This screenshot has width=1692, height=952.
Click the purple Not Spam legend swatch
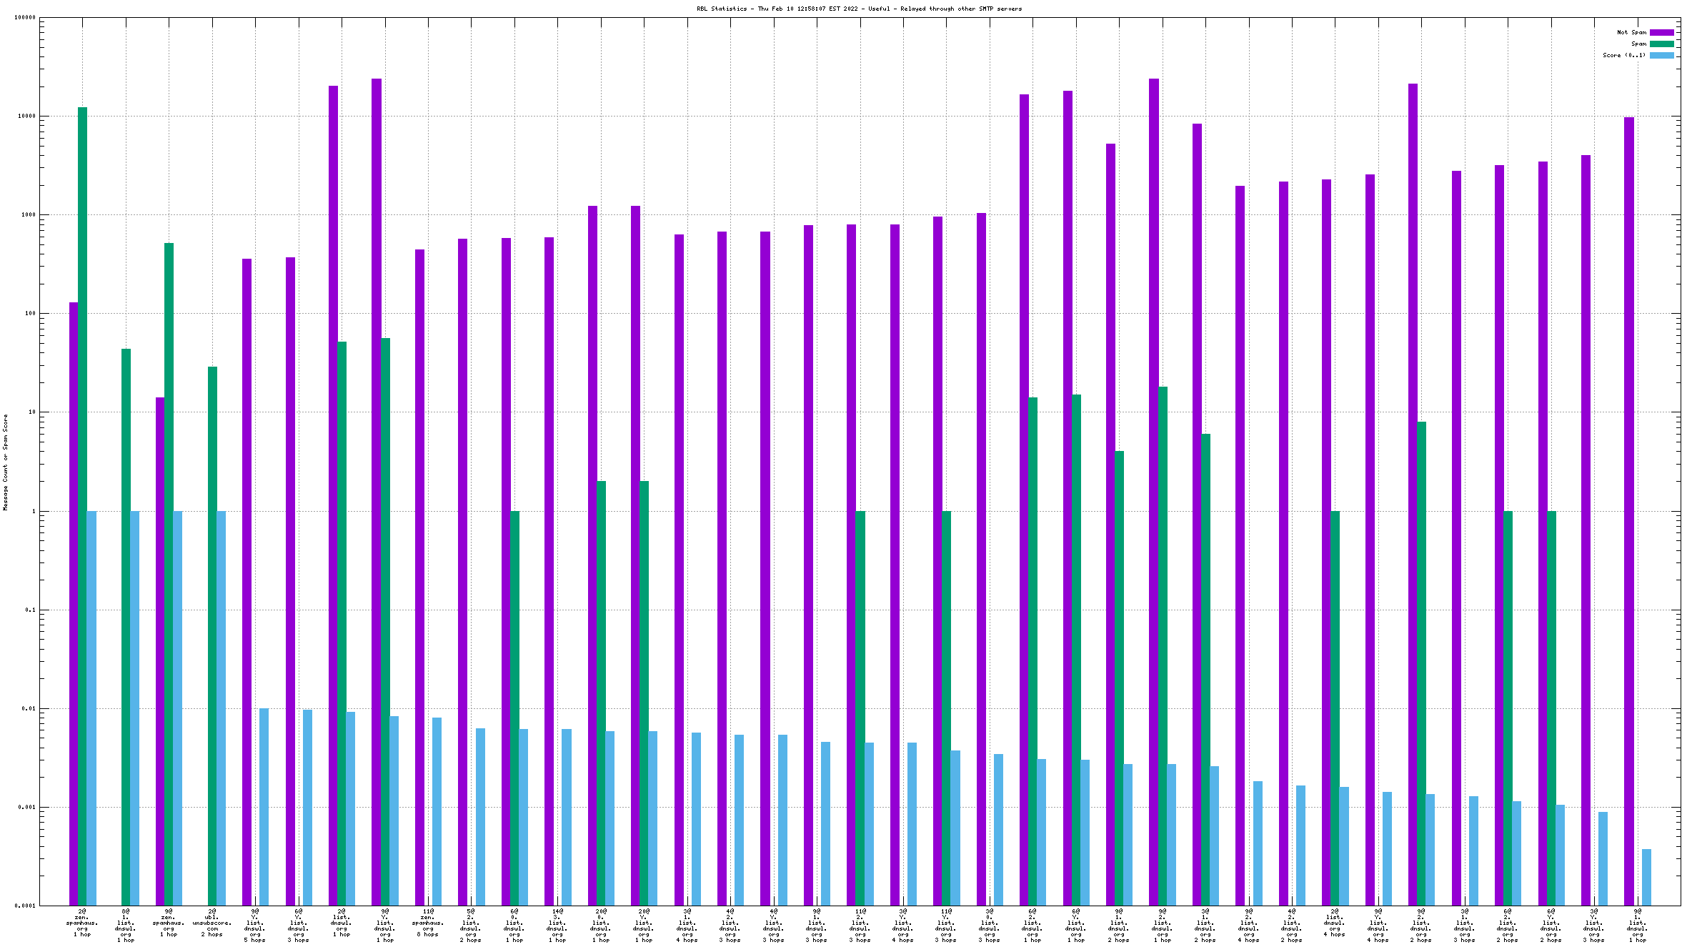pos(1661,32)
